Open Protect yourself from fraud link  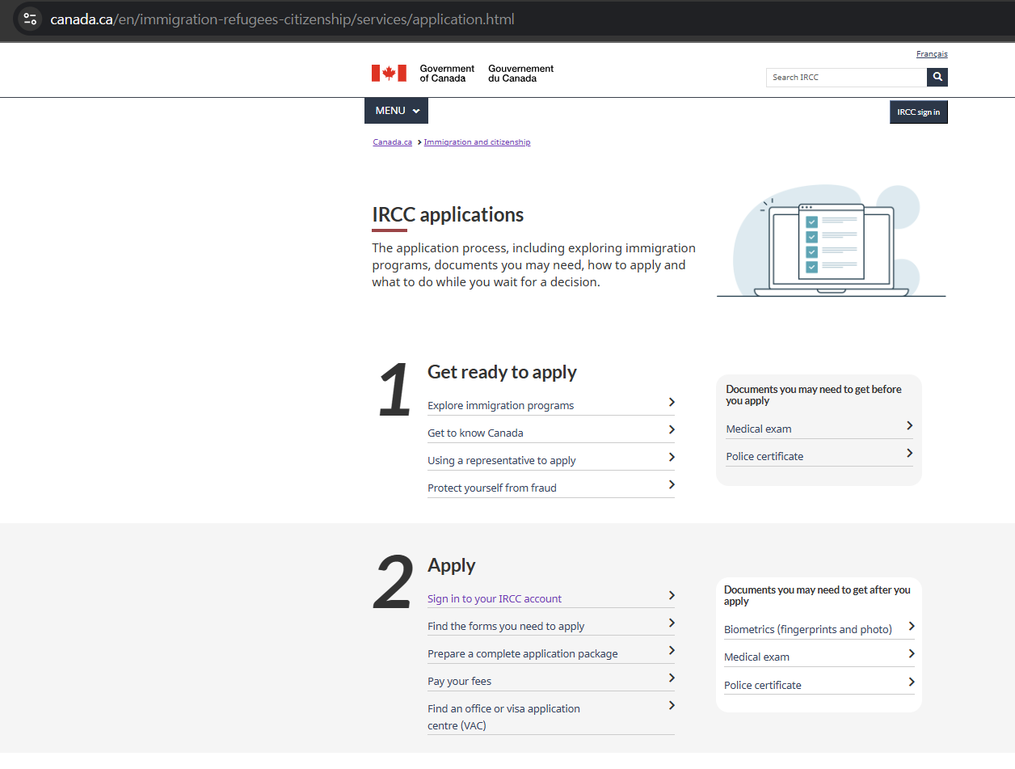(491, 488)
